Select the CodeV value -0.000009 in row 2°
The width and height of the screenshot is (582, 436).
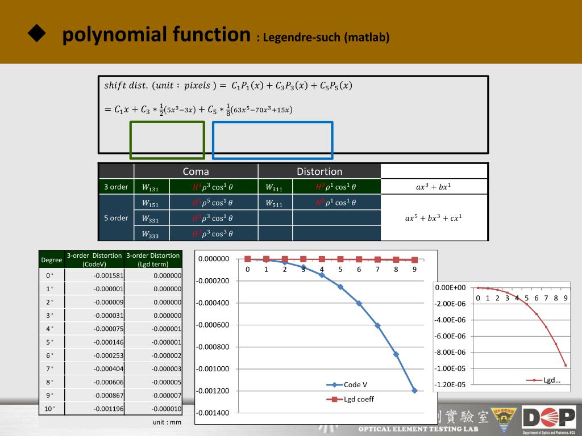click(x=109, y=302)
